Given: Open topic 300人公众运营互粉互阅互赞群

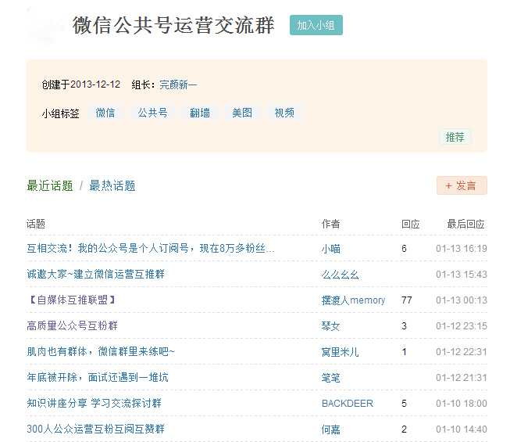Looking at the screenshot, I should point(95,429).
